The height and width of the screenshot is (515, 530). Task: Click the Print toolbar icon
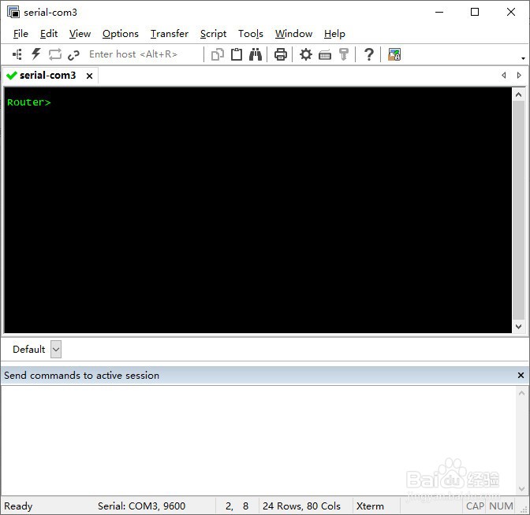coord(281,54)
